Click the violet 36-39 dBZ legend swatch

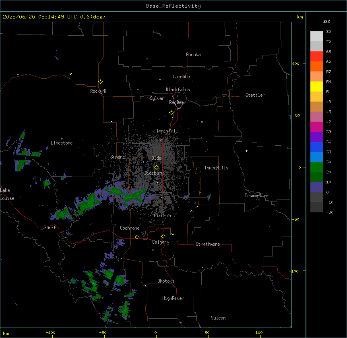click(316, 137)
